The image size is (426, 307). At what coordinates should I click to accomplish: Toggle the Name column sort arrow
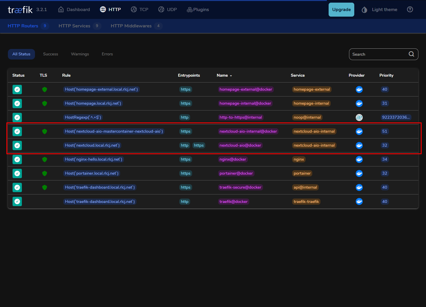click(x=230, y=75)
